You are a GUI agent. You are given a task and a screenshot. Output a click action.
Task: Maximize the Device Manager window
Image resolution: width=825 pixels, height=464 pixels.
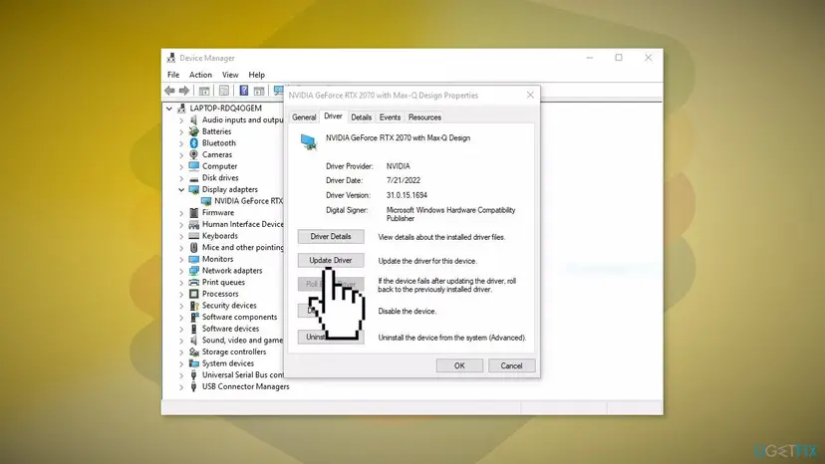click(619, 58)
